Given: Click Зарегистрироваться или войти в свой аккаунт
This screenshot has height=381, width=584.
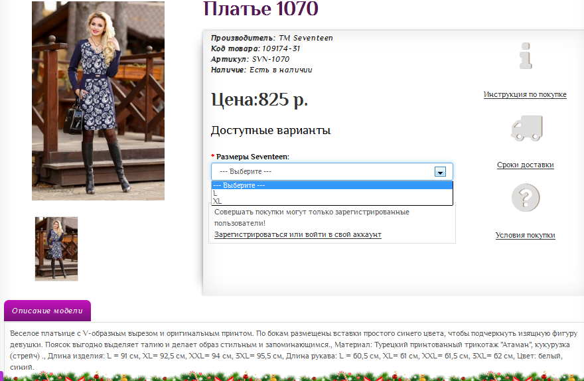Looking at the screenshot, I should [297, 234].
